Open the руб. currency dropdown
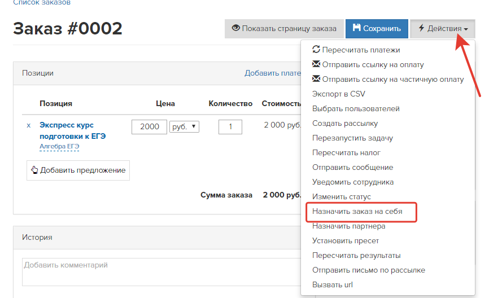489x298 pixels. [184, 126]
